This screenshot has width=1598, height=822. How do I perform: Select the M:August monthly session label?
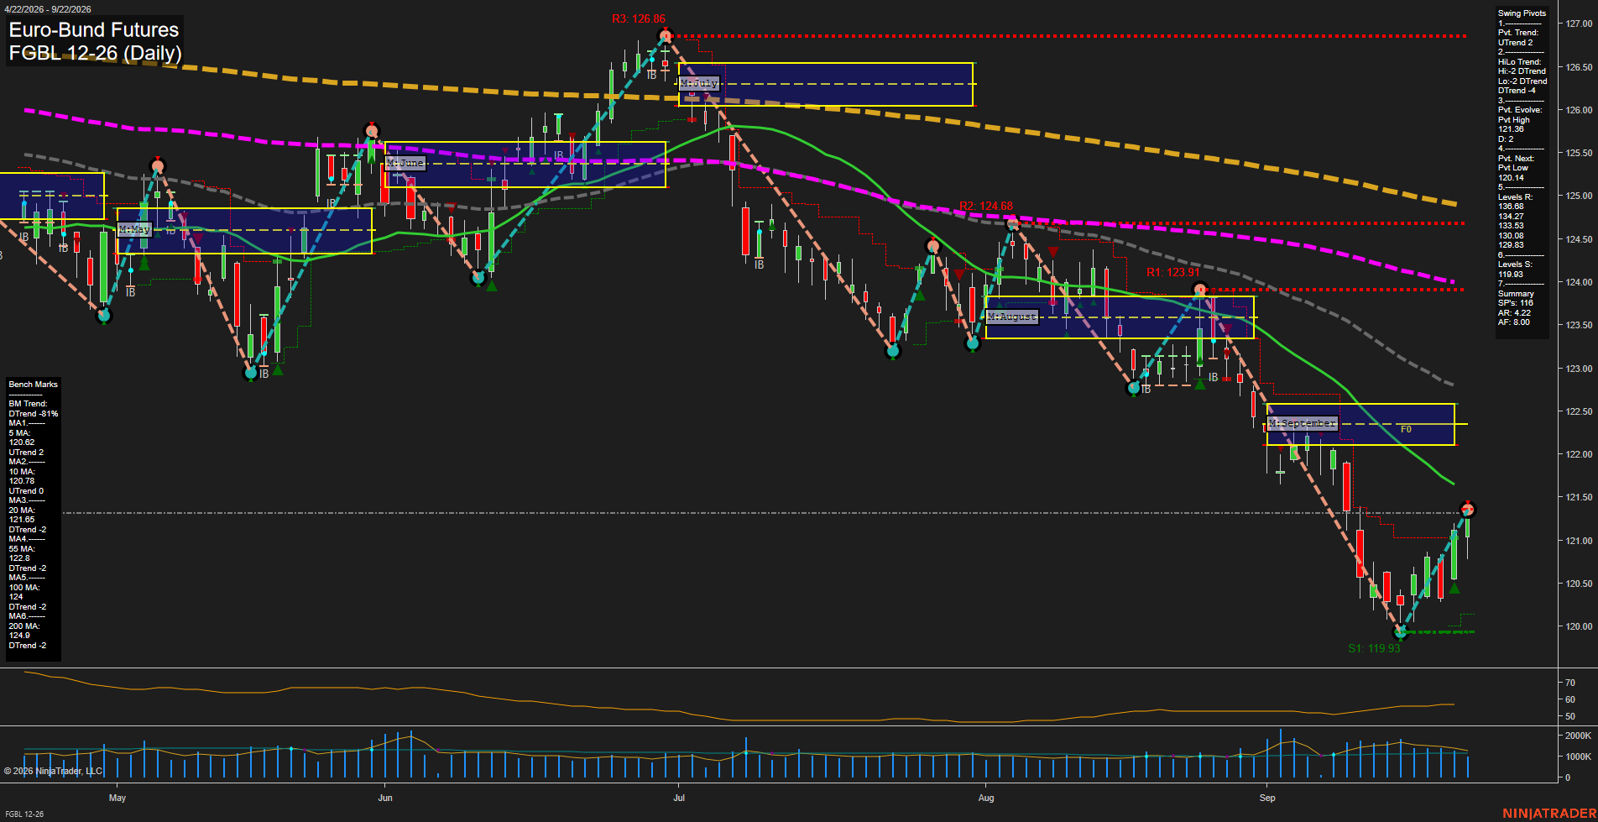tap(1012, 317)
